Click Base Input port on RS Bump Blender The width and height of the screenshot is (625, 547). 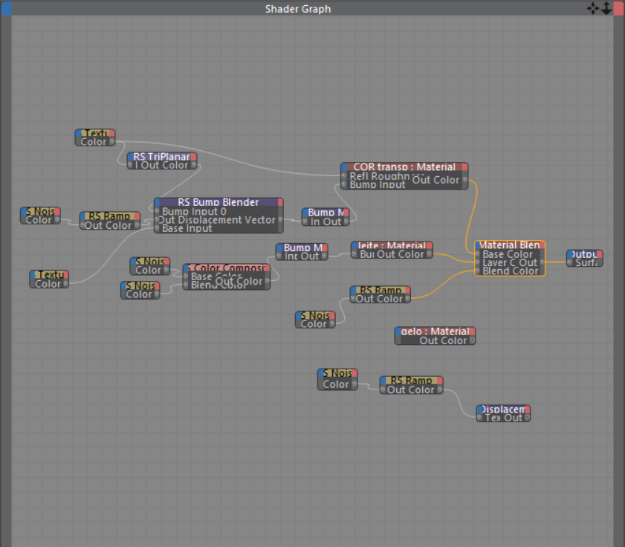pyautogui.click(x=157, y=228)
